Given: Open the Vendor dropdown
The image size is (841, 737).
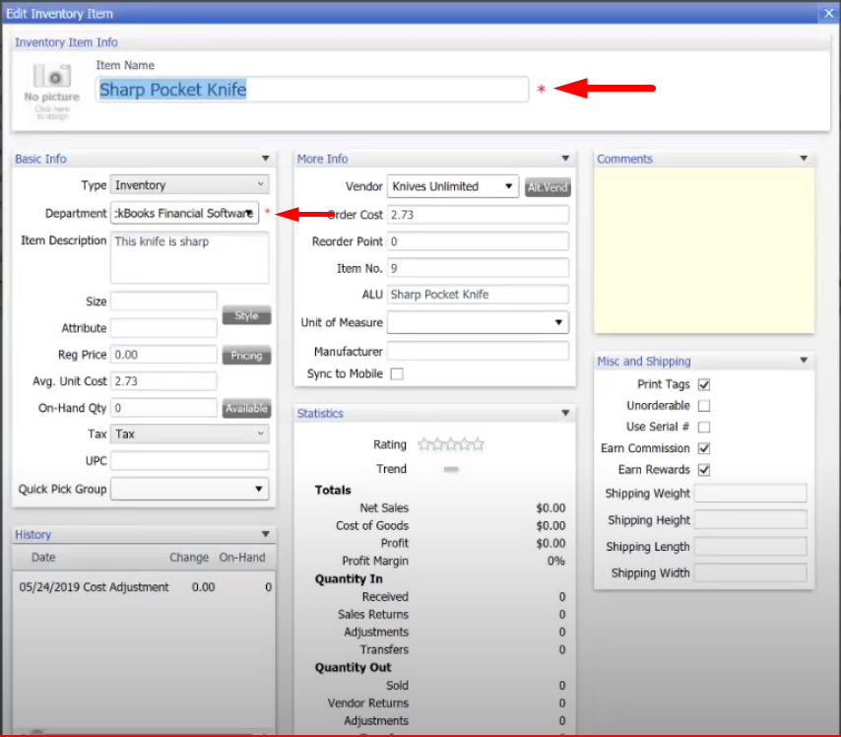Looking at the screenshot, I should click(x=453, y=186).
